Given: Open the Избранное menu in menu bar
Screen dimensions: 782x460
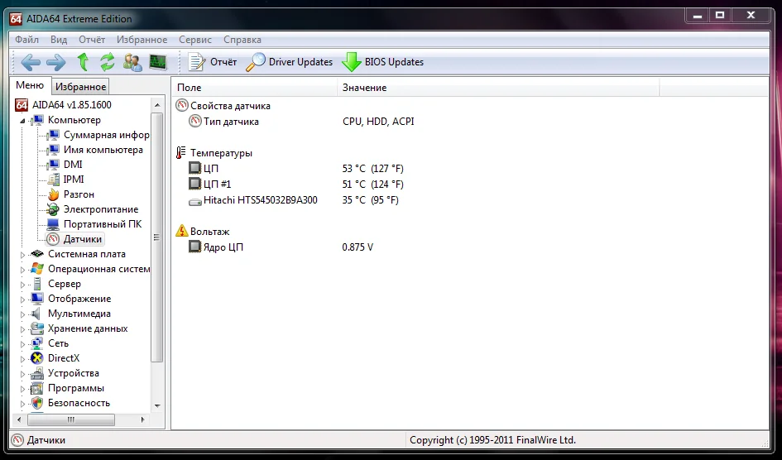Looking at the screenshot, I should [x=142, y=40].
